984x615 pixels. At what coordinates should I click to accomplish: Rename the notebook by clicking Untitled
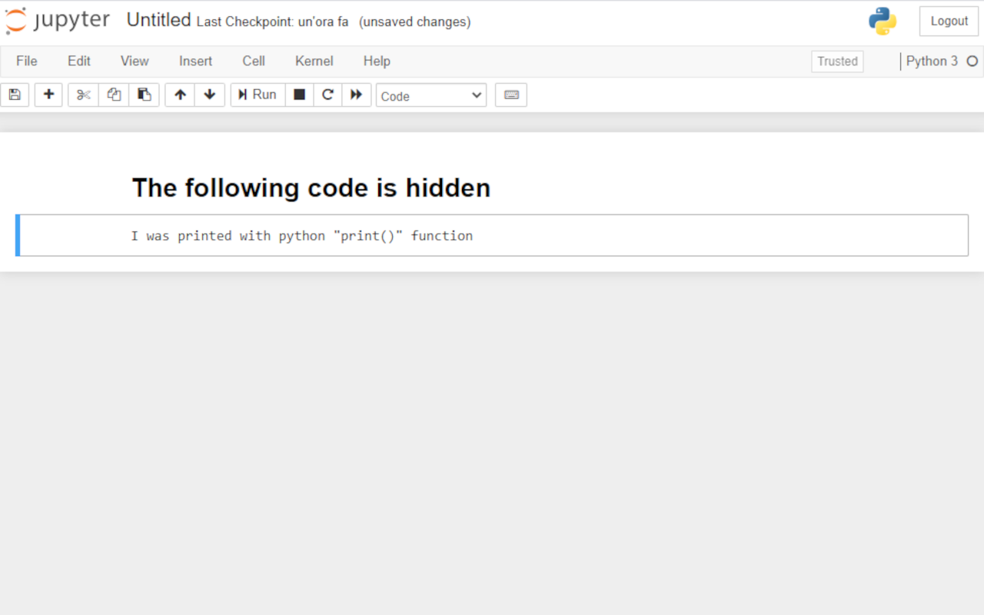tap(158, 20)
